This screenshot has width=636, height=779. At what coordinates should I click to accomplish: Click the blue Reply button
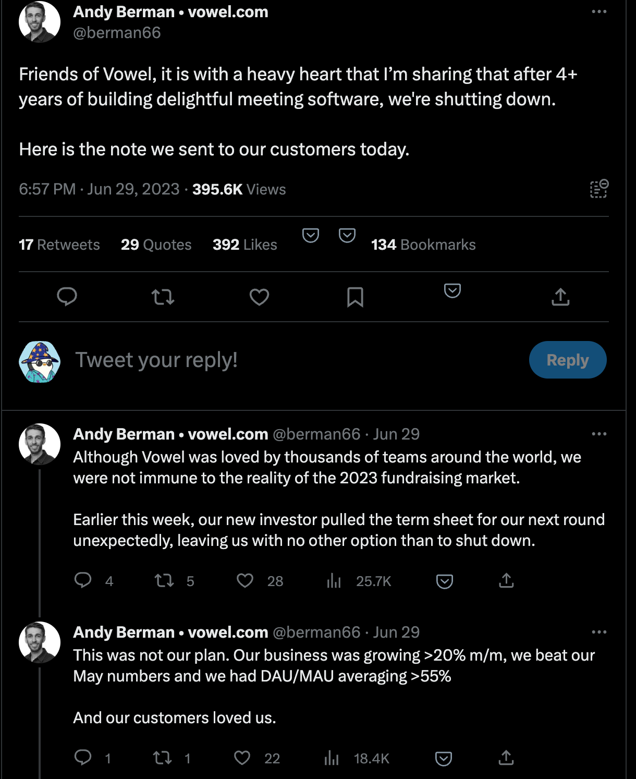tap(568, 360)
